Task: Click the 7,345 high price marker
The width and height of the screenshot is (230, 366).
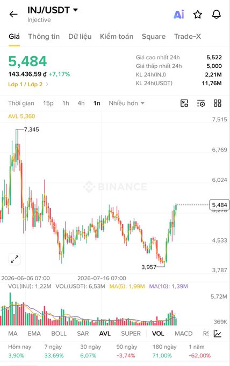Action: [31, 129]
